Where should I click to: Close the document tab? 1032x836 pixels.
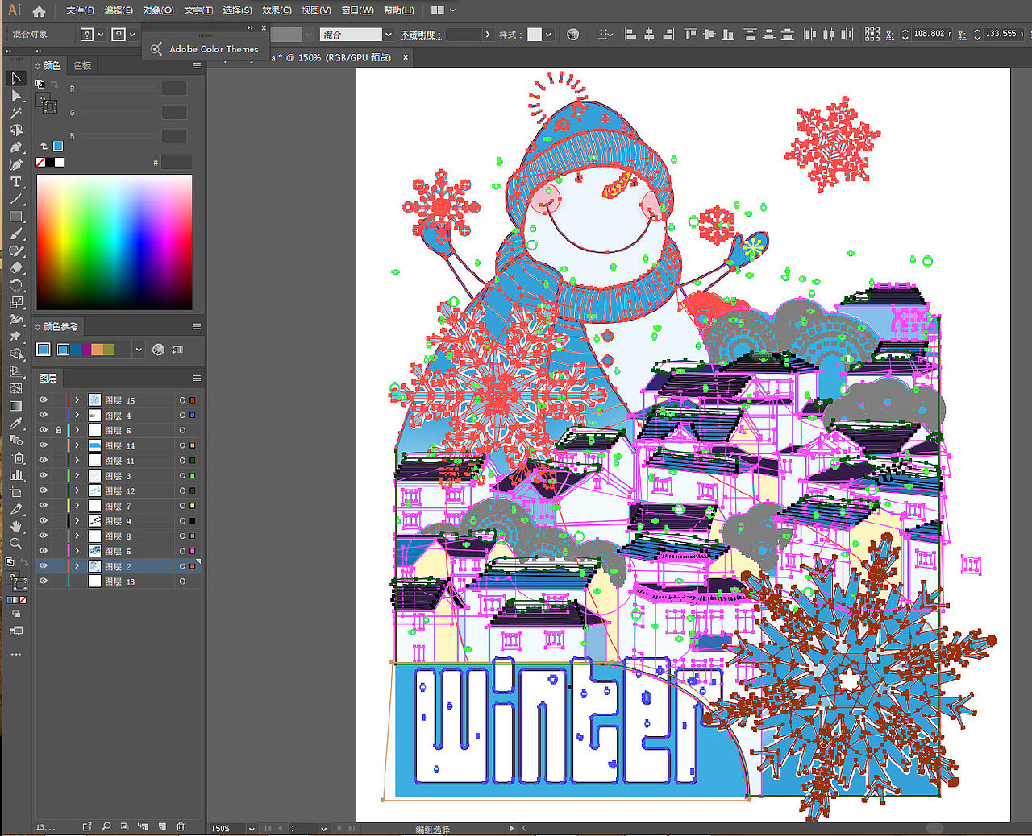(x=406, y=57)
